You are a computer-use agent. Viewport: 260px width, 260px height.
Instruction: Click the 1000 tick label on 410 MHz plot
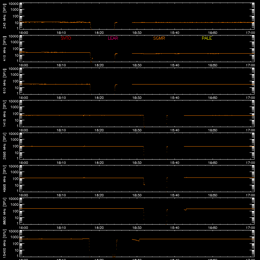click(x=15, y=42)
